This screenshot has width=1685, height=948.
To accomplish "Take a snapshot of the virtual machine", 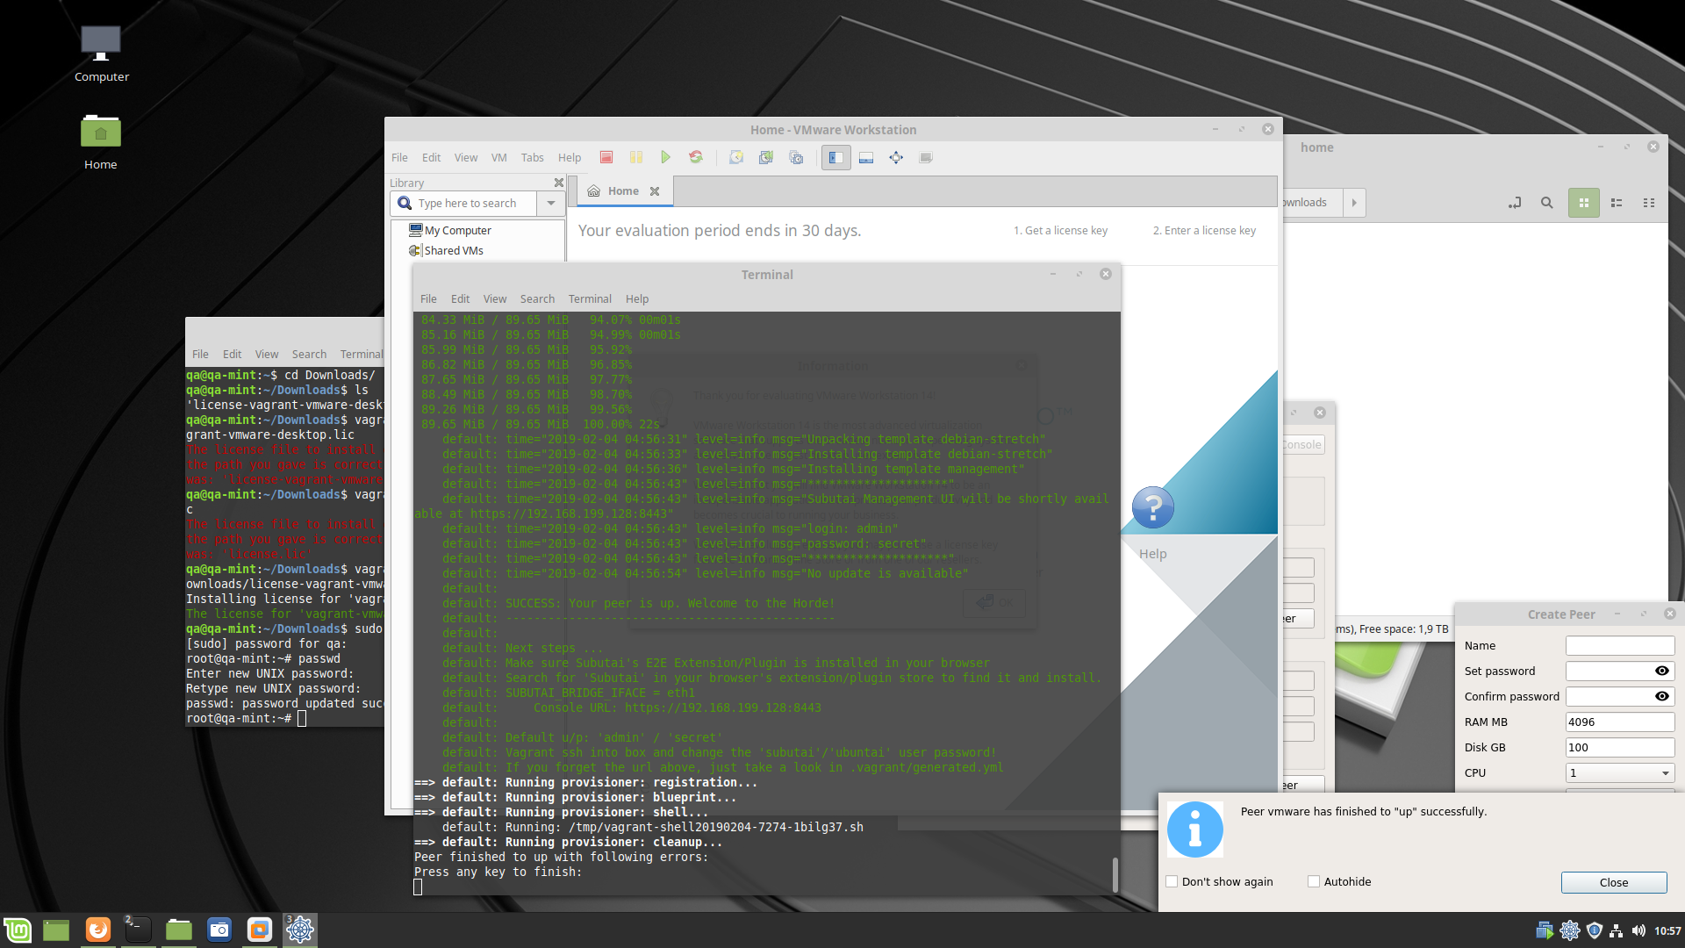I will (x=736, y=157).
